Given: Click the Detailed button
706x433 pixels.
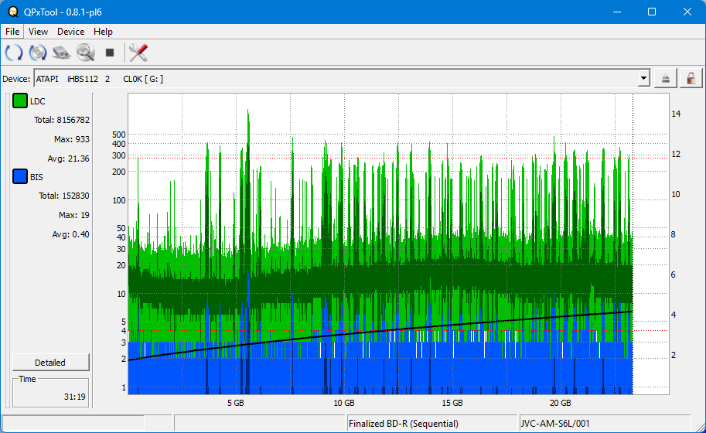Looking at the screenshot, I should click(x=50, y=363).
